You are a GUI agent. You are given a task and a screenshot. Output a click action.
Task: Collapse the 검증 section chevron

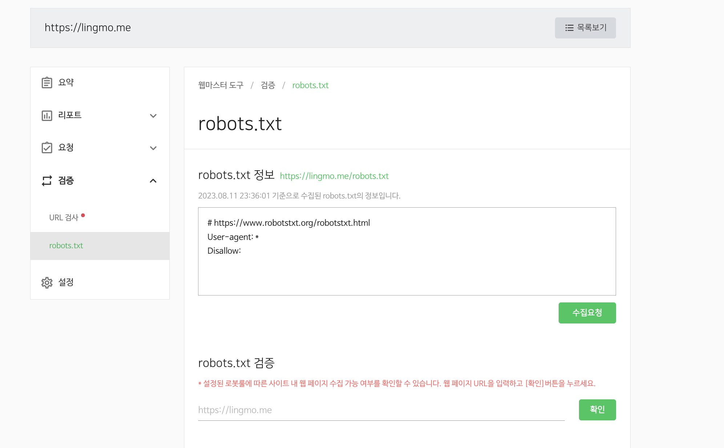(153, 181)
